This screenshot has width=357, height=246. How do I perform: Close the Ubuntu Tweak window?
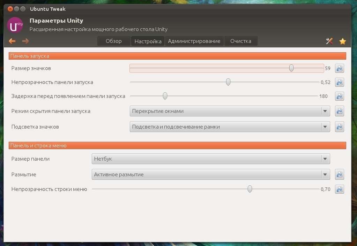[x=10, y=9]
